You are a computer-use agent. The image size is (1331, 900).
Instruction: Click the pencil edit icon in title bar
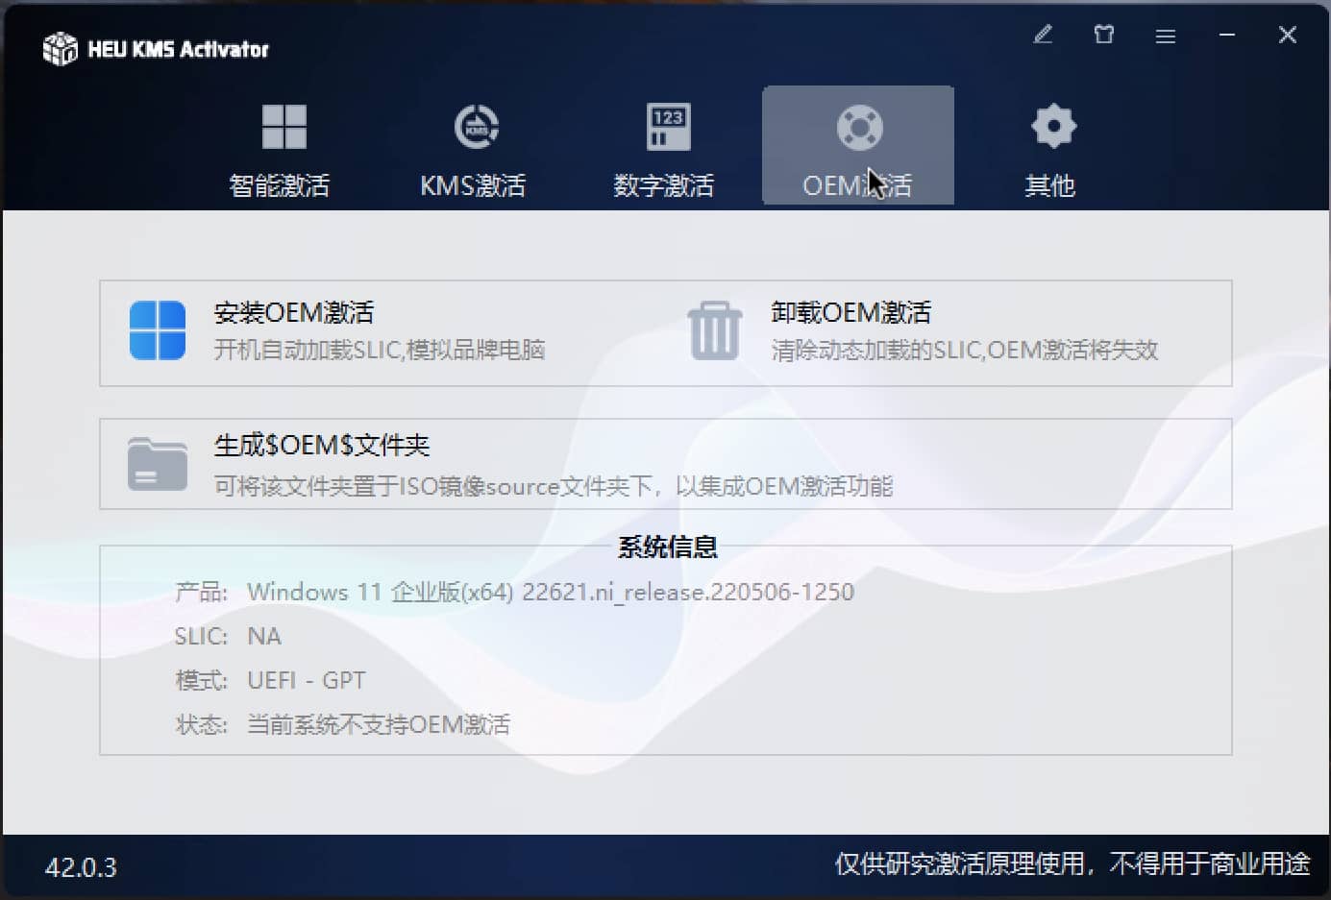1043,35
